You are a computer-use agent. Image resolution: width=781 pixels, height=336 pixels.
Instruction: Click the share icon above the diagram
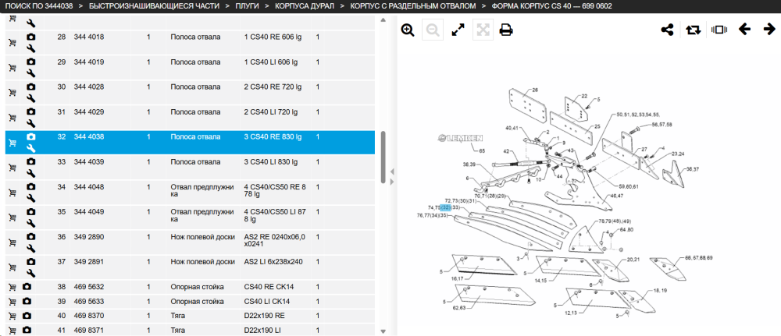click(667, 30)
